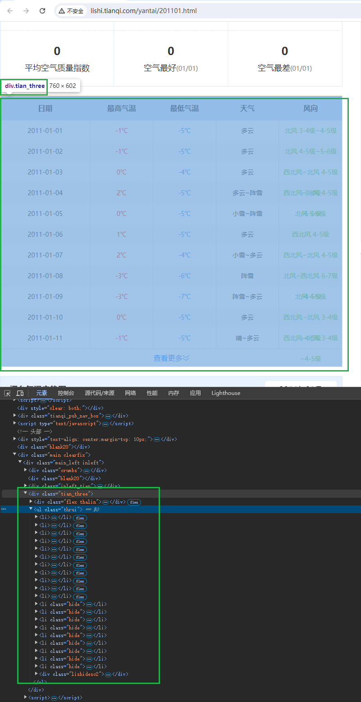The width and height of the screenshot is (361, 702).
Task: Click the 天气 column header
Action: click(x=247, y=109)
